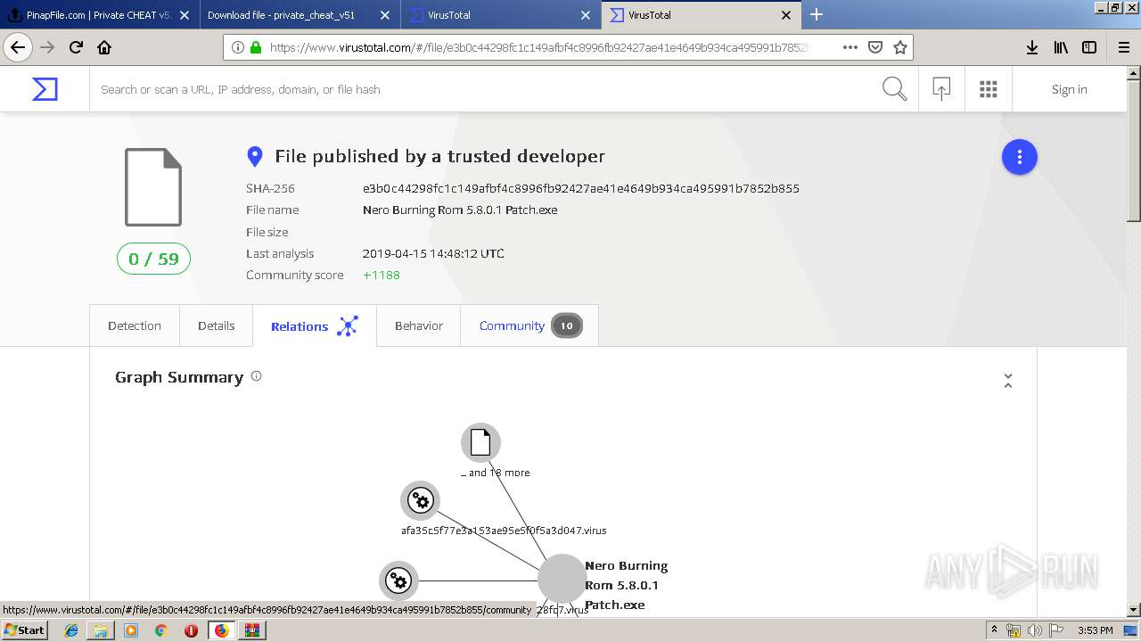
Task: Click the upload file icon
Action: (941, 89)
